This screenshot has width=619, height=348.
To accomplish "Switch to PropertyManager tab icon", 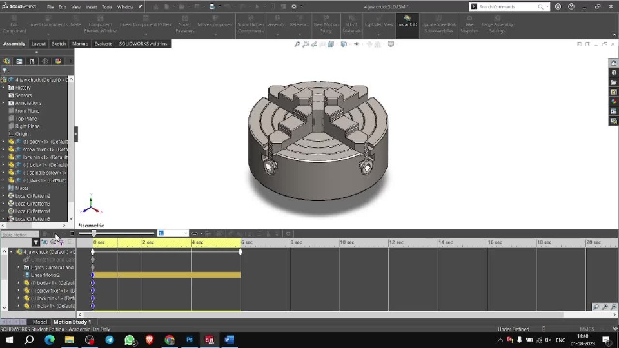I will [19, 61].
